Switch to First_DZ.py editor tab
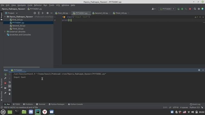Screen dimensions: 205x115 [63, 13]
